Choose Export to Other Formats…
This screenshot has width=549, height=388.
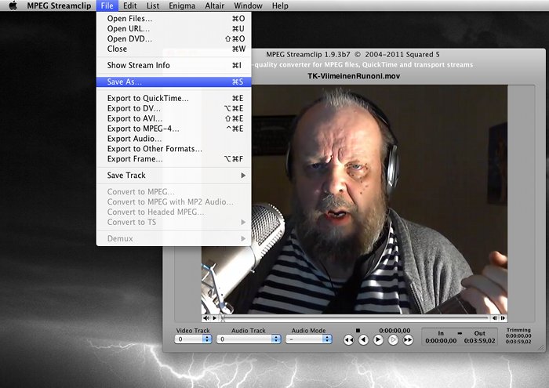(x=173, y=149)
